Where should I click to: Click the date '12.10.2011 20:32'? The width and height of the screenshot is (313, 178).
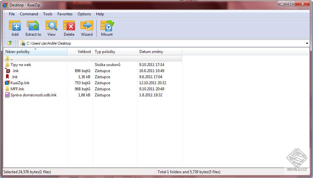pyautogui.click(x=153, y=83)
